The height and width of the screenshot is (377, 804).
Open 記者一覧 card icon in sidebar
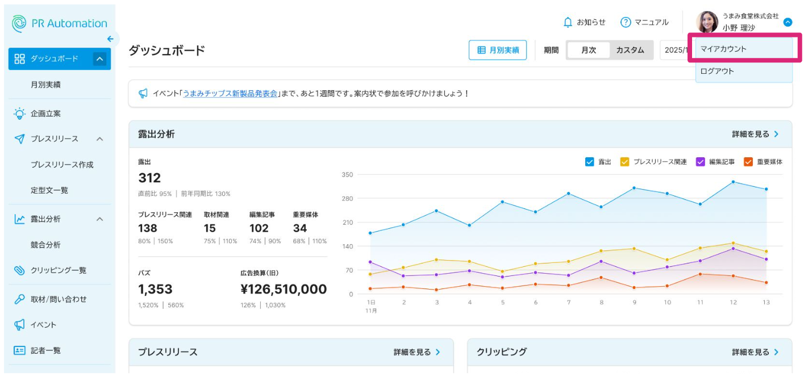[x=20, y=351]
